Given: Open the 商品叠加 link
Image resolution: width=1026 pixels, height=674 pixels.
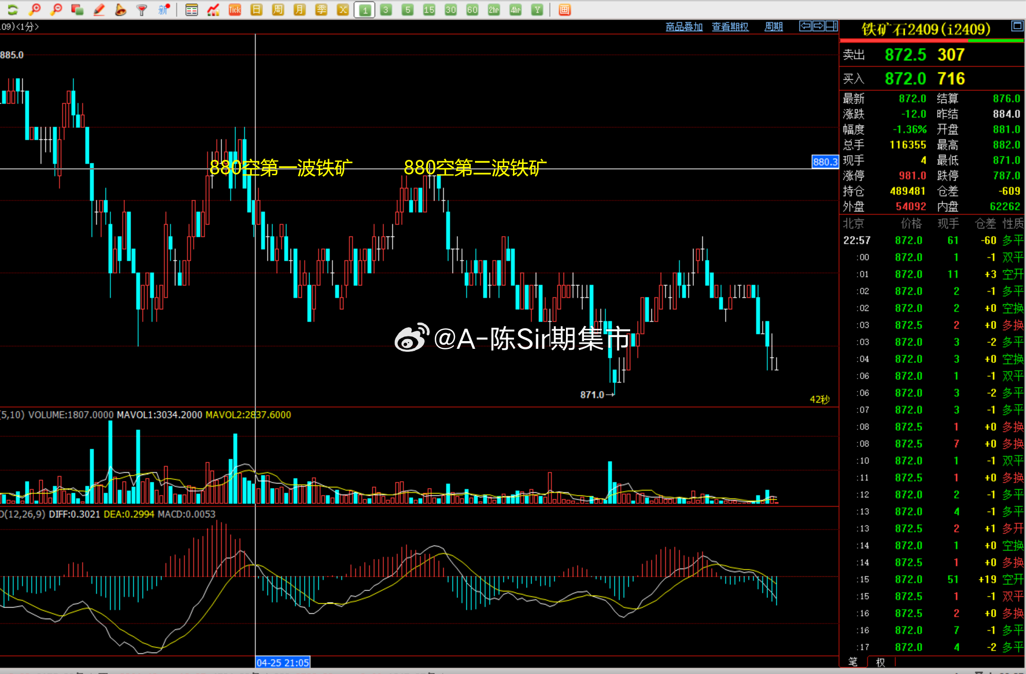Looking at the screenshot, I should pyautogui.click(x=684, y=27).
